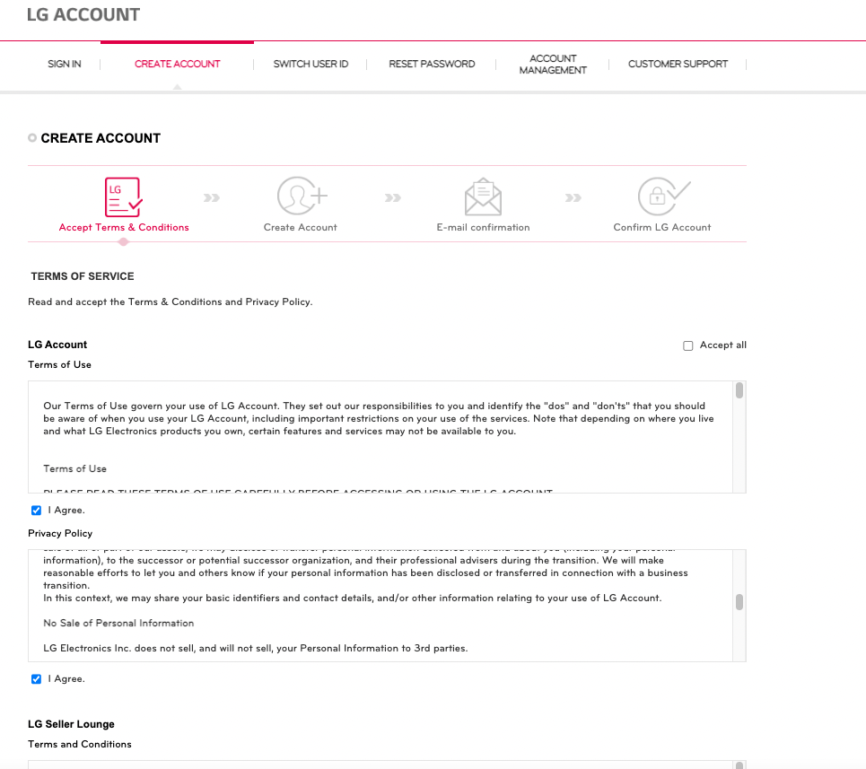The height and width of the screenshot is (769, 866).
Task: Click the Terms of Use box scrollbar thumb
Action: click(x=739, y=390)
